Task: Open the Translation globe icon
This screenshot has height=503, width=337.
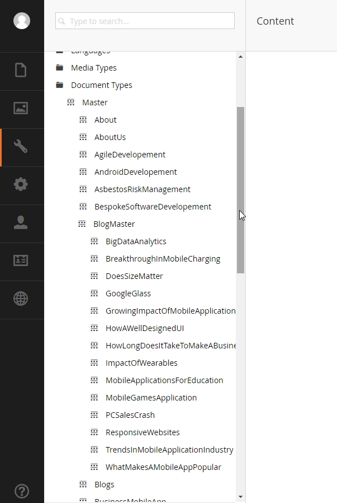Action: (21, 299)
